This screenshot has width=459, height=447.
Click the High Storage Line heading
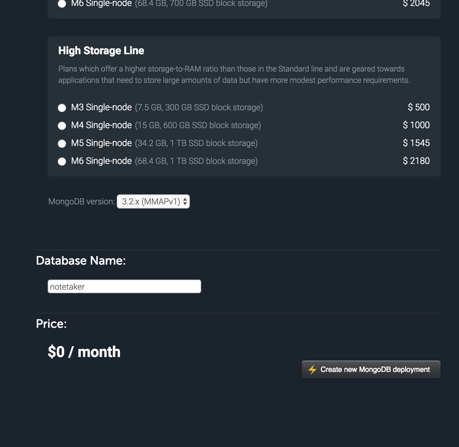point(101,51)
